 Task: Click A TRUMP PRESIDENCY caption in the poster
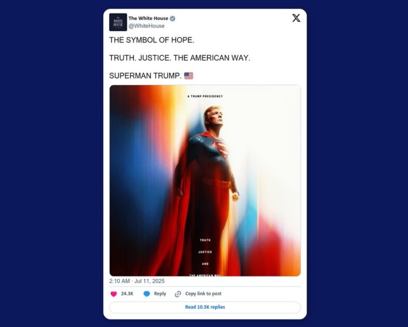click(x=205, y=96)
